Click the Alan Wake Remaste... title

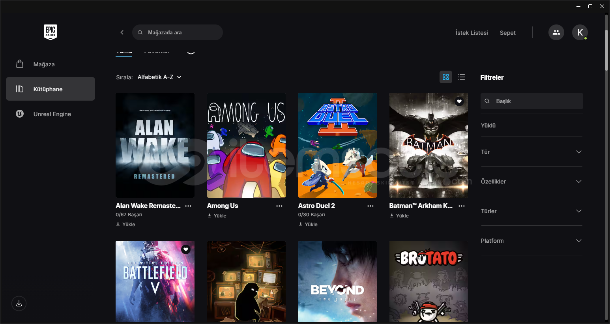tap(148, 206)
